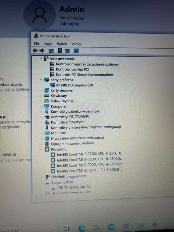
Task: Click the Inne urządzenia category icon
Action: (46, 59)
